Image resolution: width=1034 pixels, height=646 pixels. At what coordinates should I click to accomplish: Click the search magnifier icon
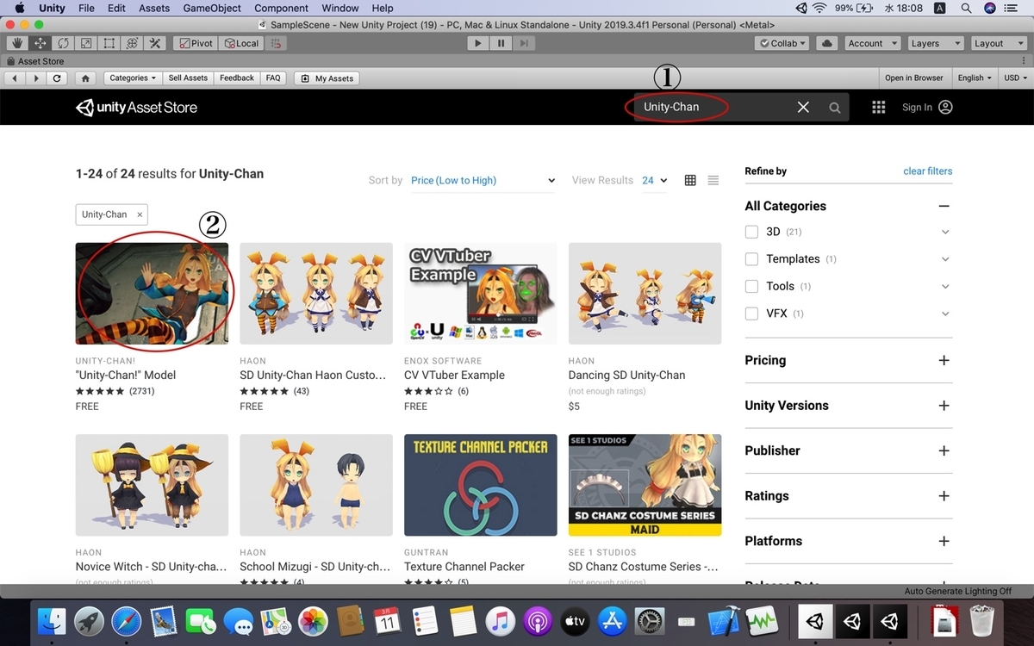pyautogui.click(x=835, y=108)
